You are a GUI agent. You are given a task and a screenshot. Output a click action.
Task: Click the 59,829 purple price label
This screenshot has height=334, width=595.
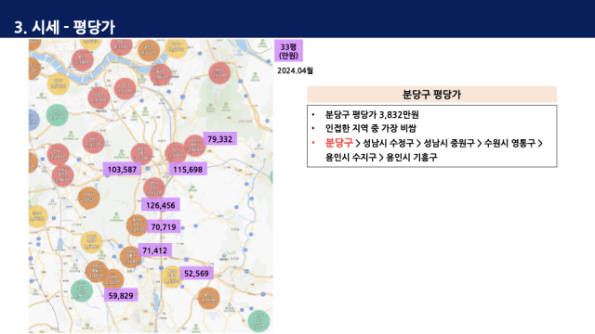pos(121,295)
